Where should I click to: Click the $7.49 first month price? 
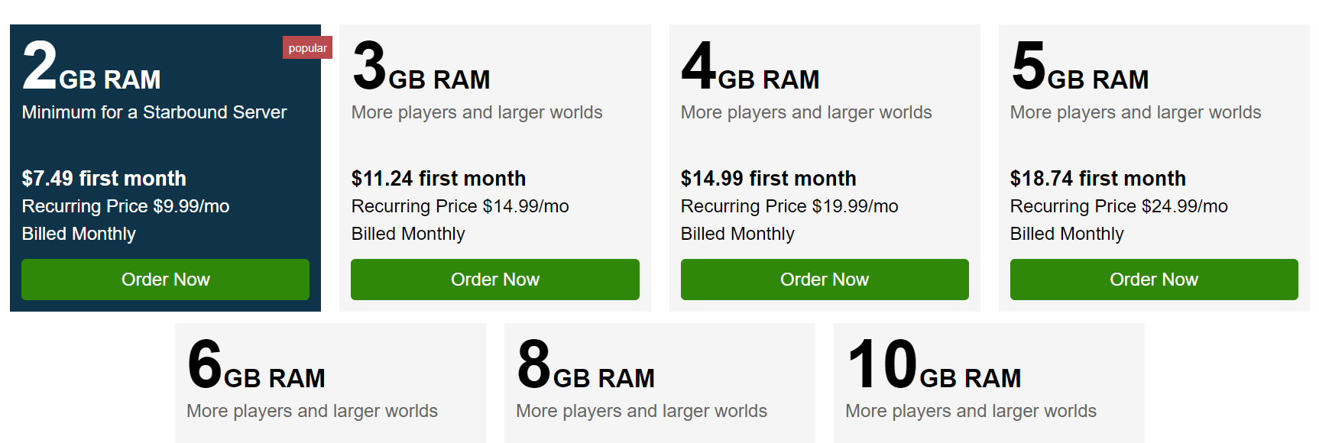pos(104,179)
